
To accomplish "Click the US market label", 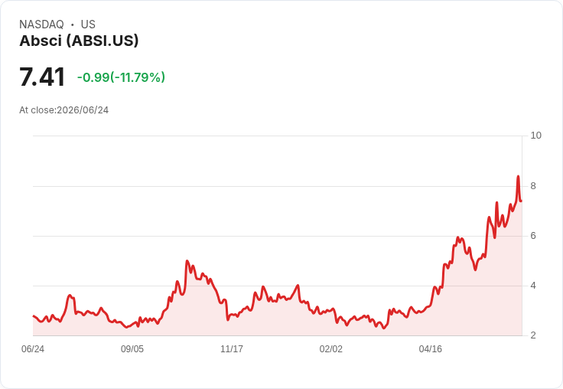I will [x=88, y=25].
